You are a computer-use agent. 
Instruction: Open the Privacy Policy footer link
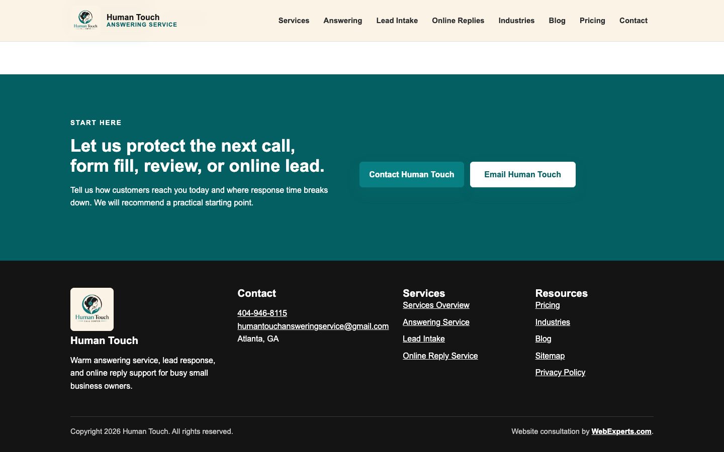click(x=560, y=372)
